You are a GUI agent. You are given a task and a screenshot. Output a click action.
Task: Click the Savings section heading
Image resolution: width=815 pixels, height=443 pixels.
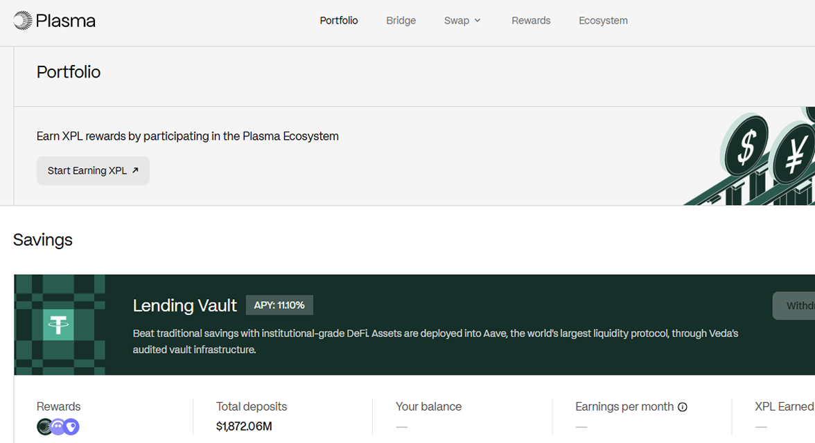[x=43, y=240]
